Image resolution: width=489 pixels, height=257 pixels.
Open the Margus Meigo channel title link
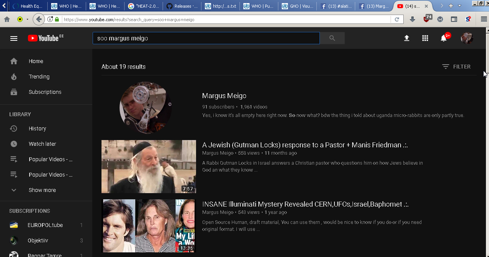[224, 96]
